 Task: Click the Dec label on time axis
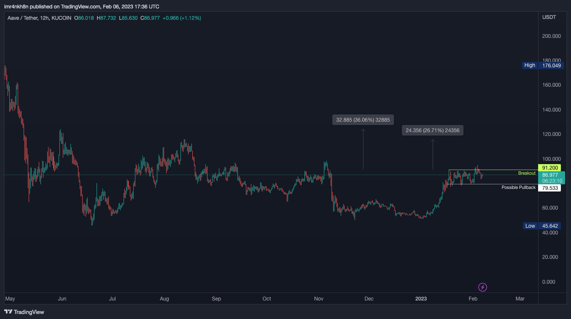pos(369,299)
